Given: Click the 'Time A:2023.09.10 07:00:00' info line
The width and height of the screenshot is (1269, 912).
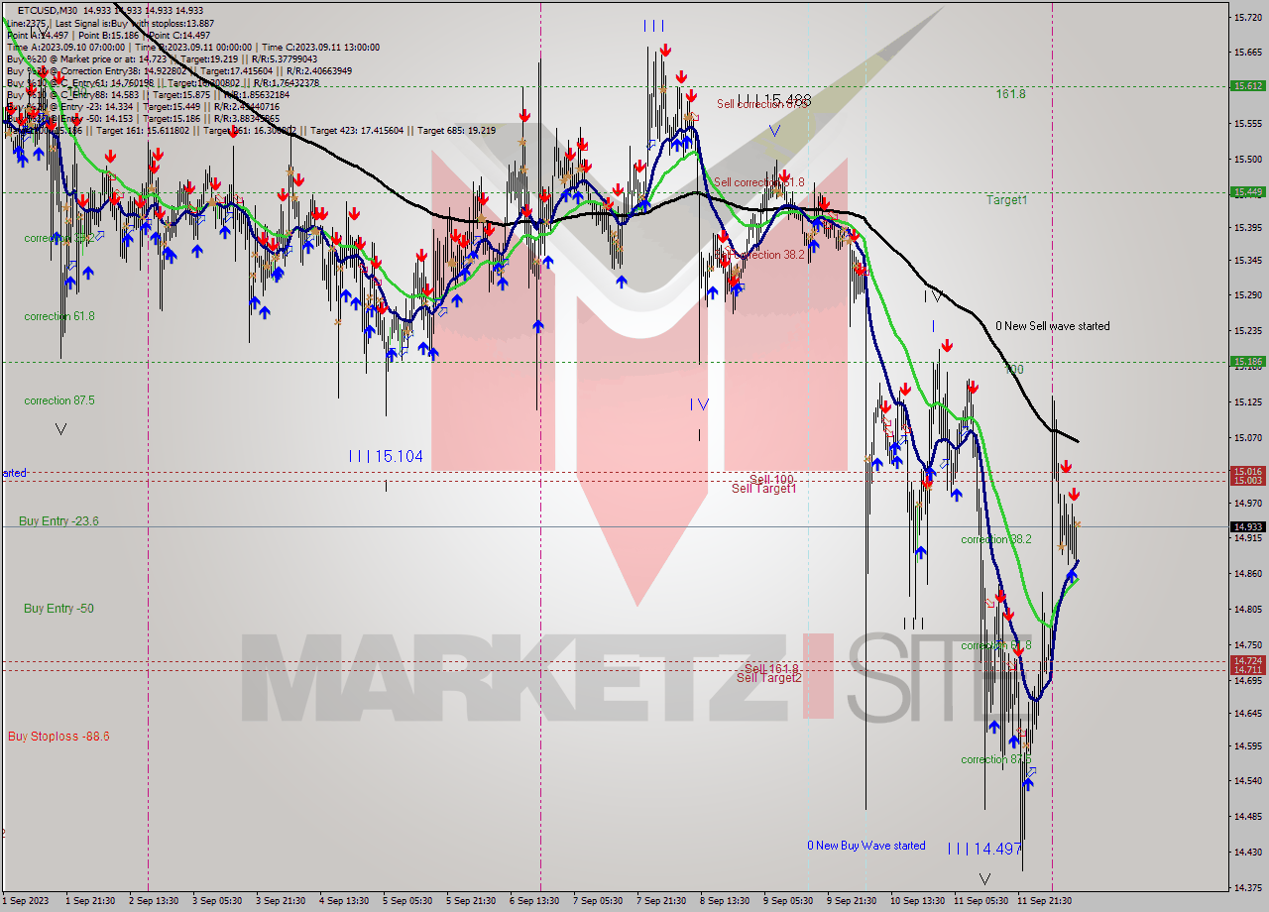Looking at the screenshot, I should [65, 47].
